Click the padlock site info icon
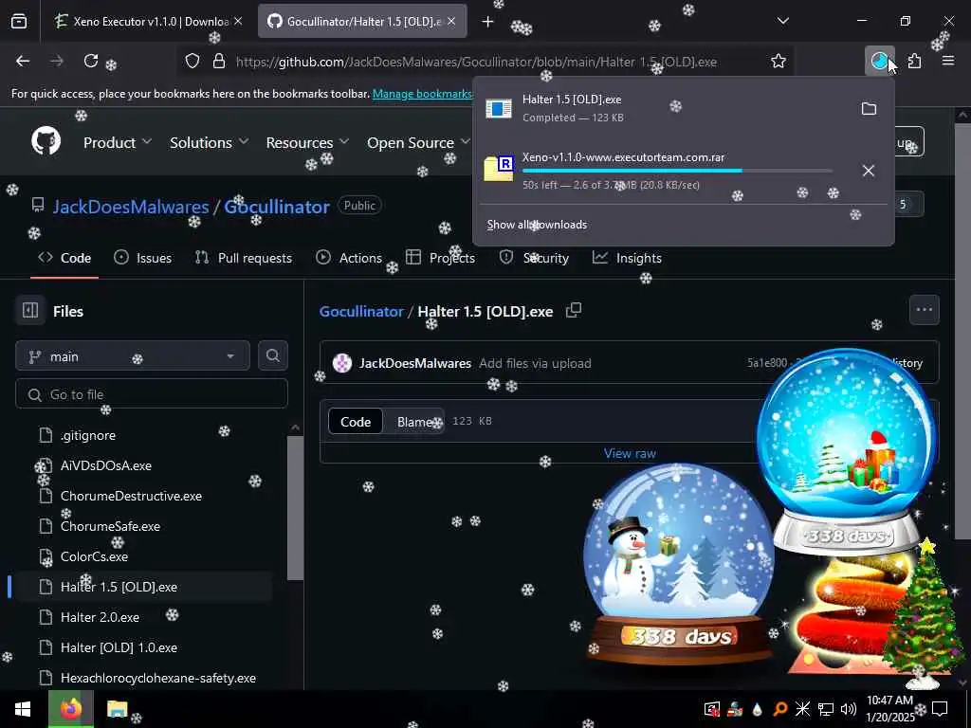971x728 pixels. [x=219, y=62]
